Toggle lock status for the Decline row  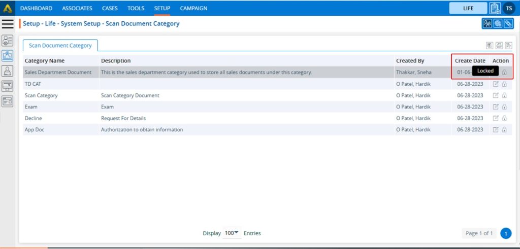coord(504,118)
